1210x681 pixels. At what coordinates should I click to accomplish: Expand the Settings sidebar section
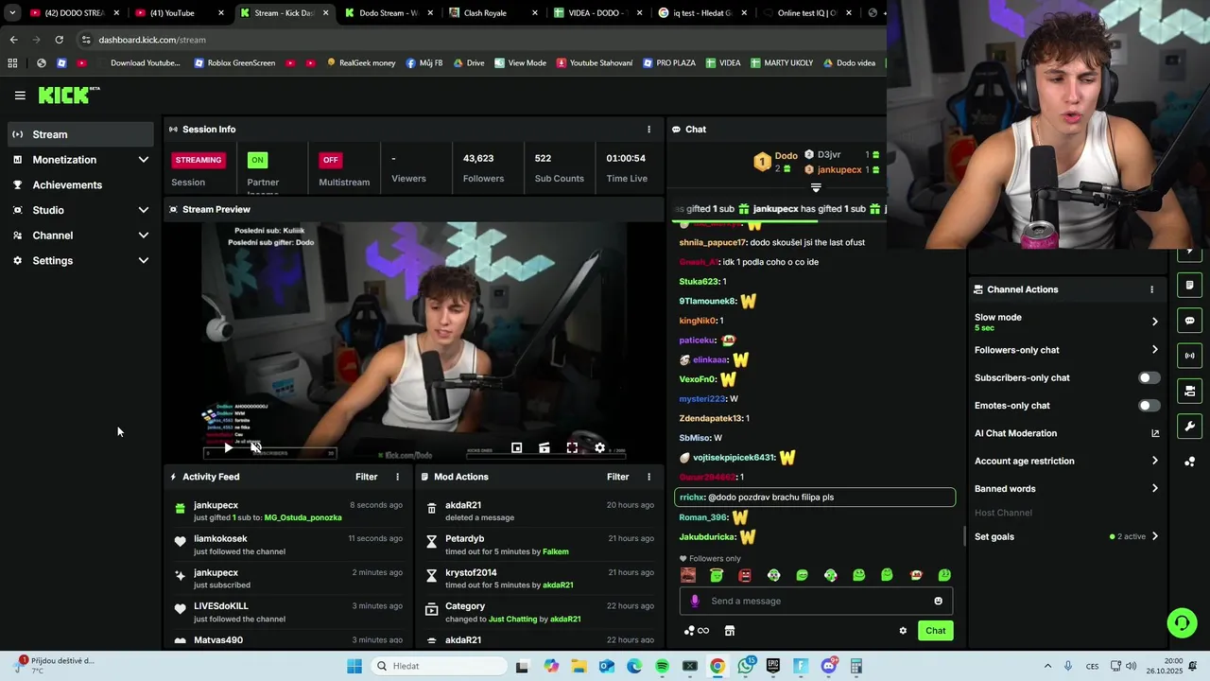[x=144, y=261]
